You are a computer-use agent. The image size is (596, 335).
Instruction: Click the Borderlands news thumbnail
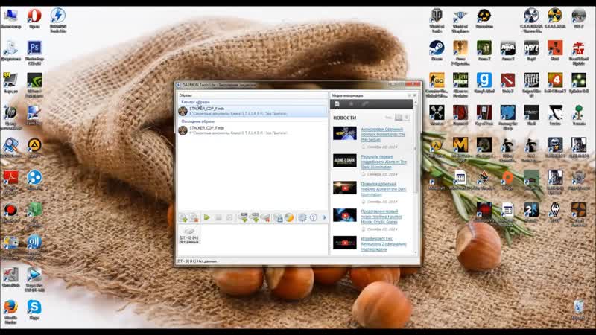tap(345, 133)
